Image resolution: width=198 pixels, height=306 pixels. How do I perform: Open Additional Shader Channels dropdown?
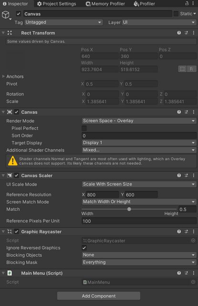pyautogui.click(x=139, y=150)
